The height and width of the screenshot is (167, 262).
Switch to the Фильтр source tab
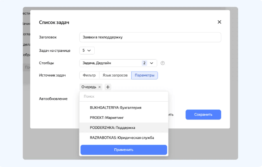tap(89, 75)
